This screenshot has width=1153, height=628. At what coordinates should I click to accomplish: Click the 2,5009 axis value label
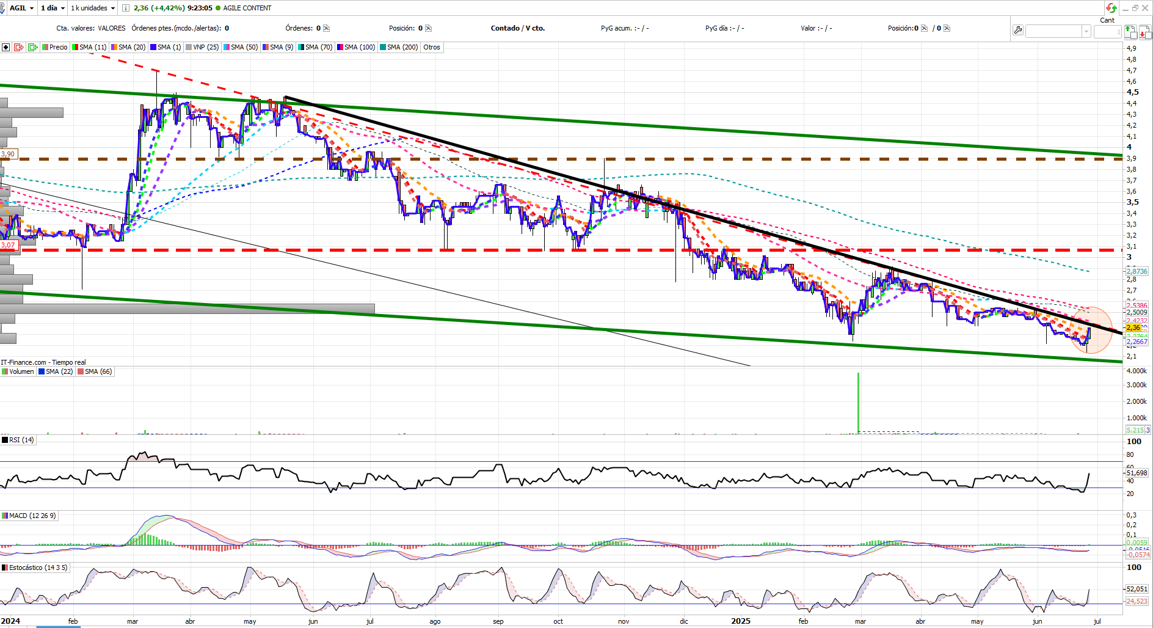(x=1137, y=312)
